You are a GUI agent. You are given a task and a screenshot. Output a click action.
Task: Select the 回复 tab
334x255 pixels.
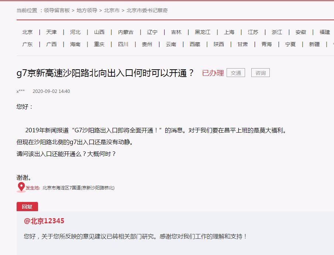[27, 206]
